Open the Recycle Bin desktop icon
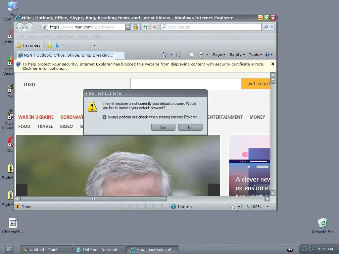Image resolution: width=339 pixels, height=254 pixels. 322,226
